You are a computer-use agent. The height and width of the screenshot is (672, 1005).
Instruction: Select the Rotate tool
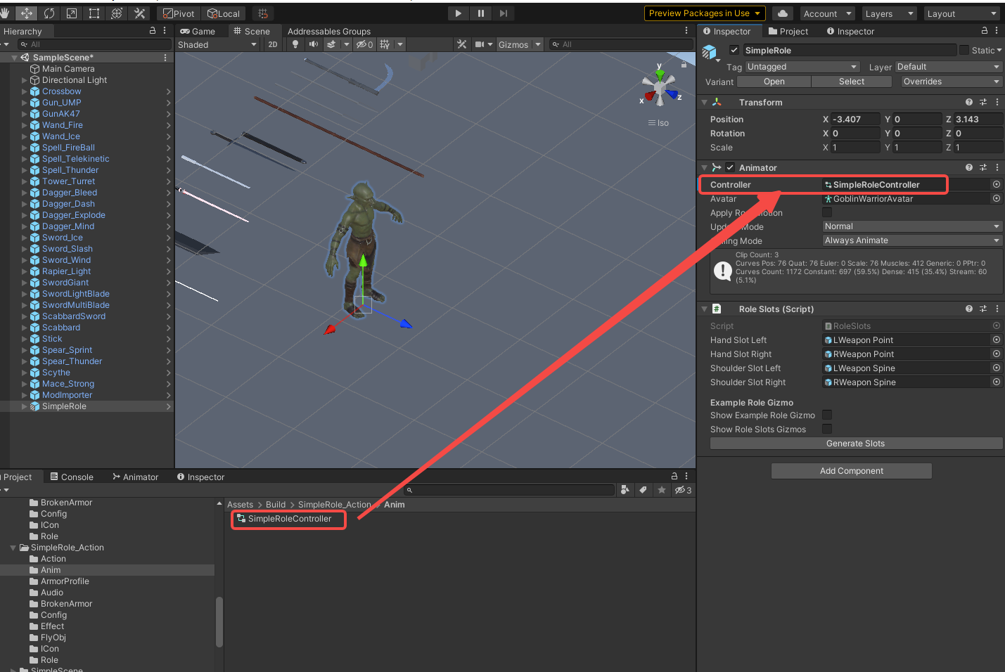pyautogui.click(x=49, y=13)
